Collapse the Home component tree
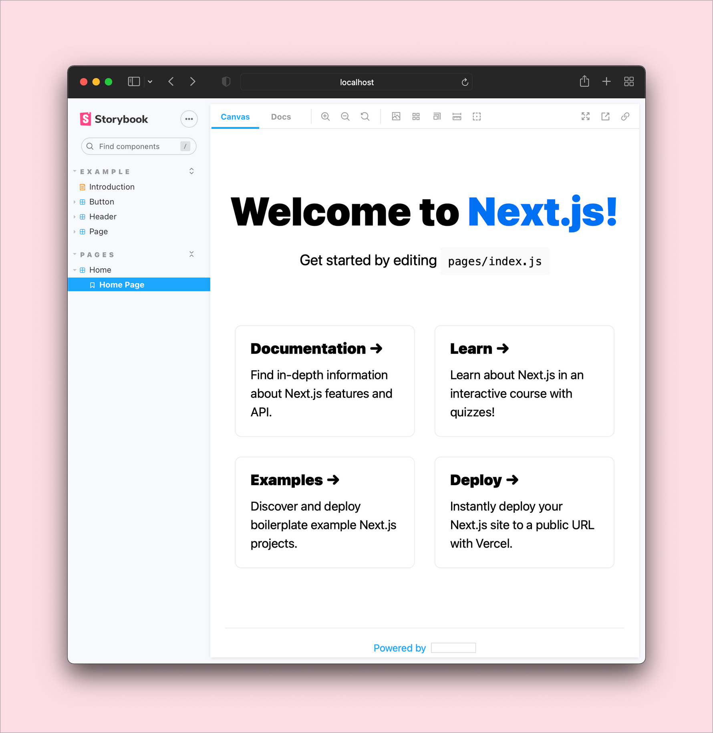713x733 pixels. pos(75,270)
